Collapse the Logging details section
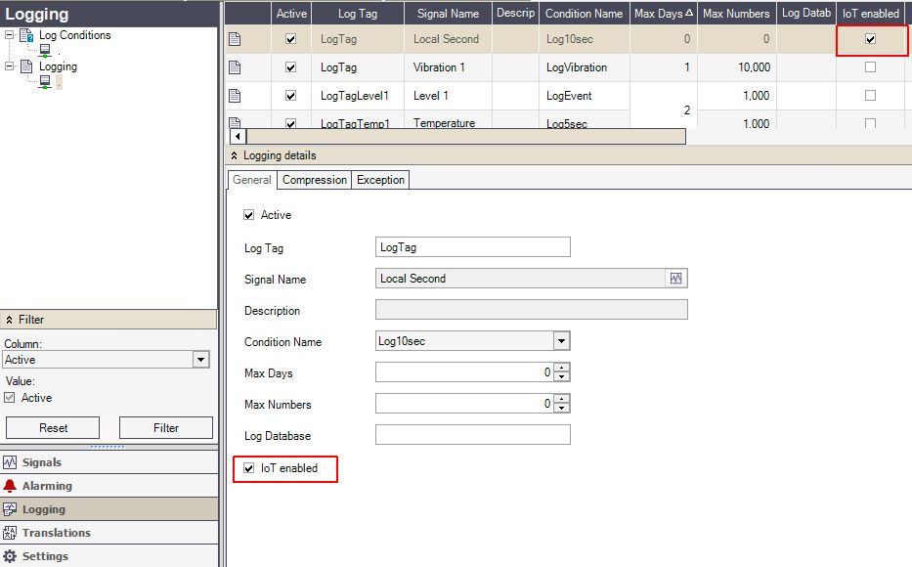This screenshot has height=567, width=912. pos(234,155)
